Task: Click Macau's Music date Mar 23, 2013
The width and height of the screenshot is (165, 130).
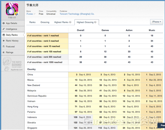Action: [x=156, y=80]
